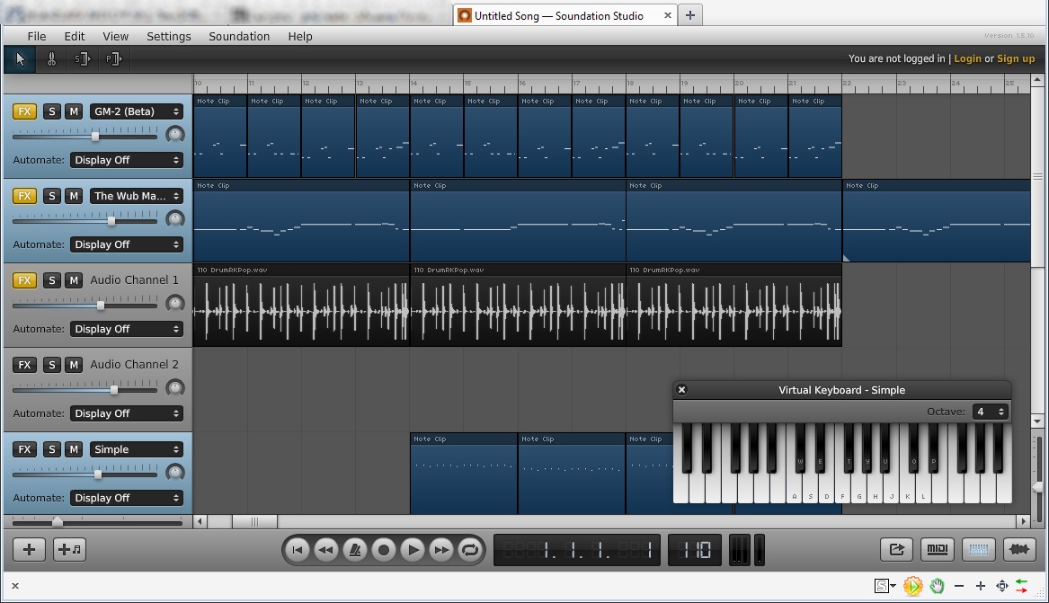Open the File menu
Viewport: 1049px width, 603px height.
click(37, 36)
